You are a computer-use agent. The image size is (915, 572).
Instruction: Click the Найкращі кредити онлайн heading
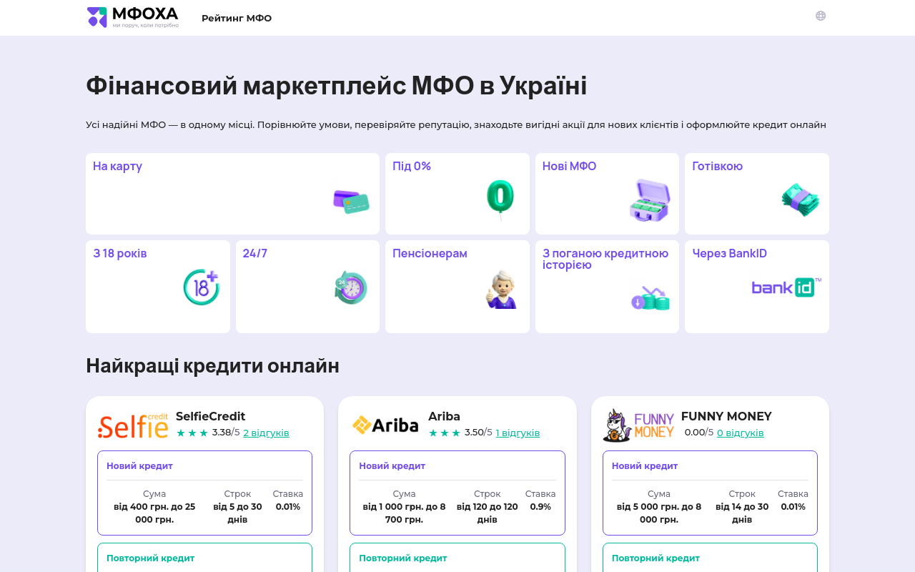coord(212,365)
